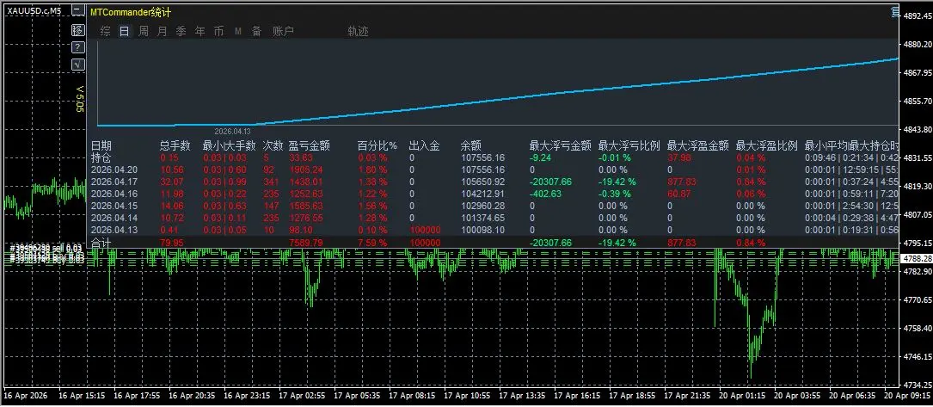The width and height of the screenshot is (933, 407).
Task: Click the 移 move panel icon
Action: (77, 30)
